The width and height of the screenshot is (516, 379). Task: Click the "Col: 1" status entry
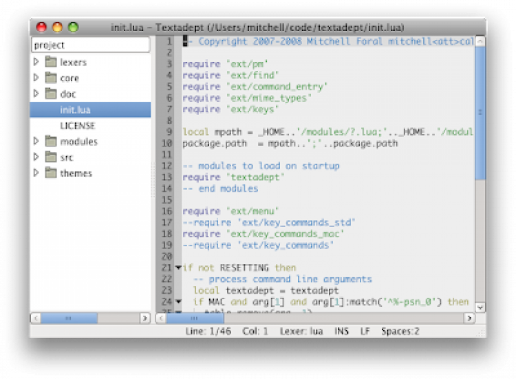(x=255, y=331)
